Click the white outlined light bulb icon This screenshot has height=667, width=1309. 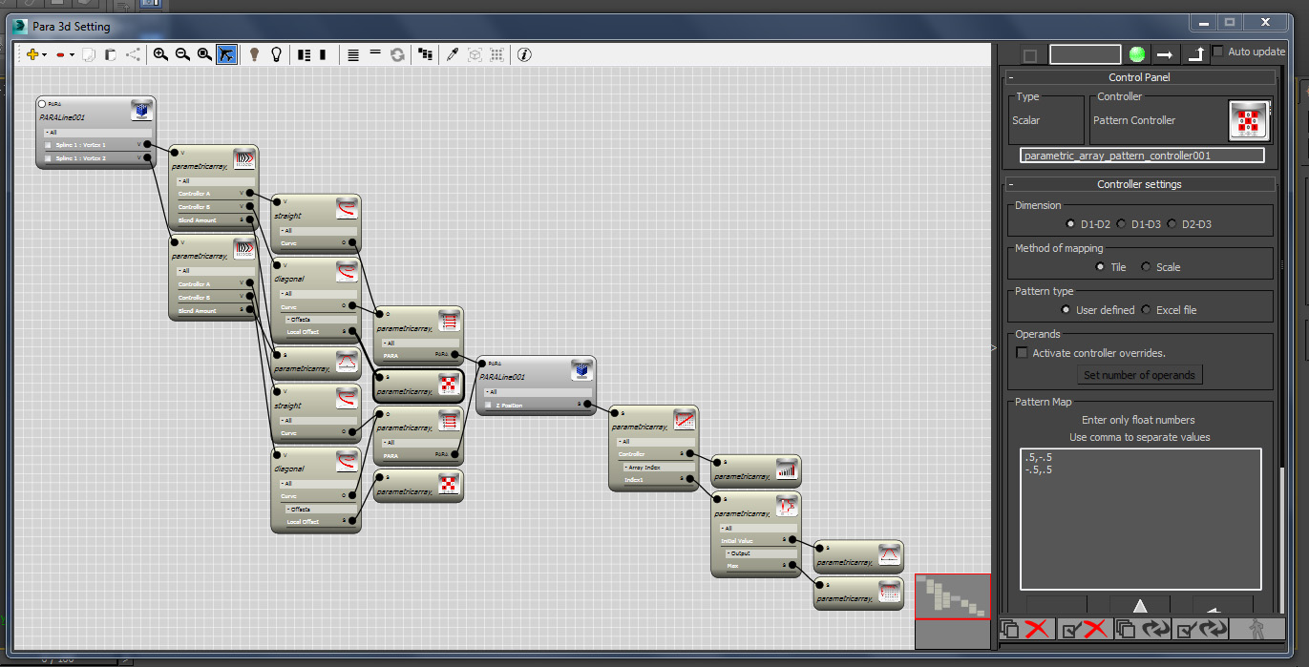pyautogui.click(x=277, y=55)
